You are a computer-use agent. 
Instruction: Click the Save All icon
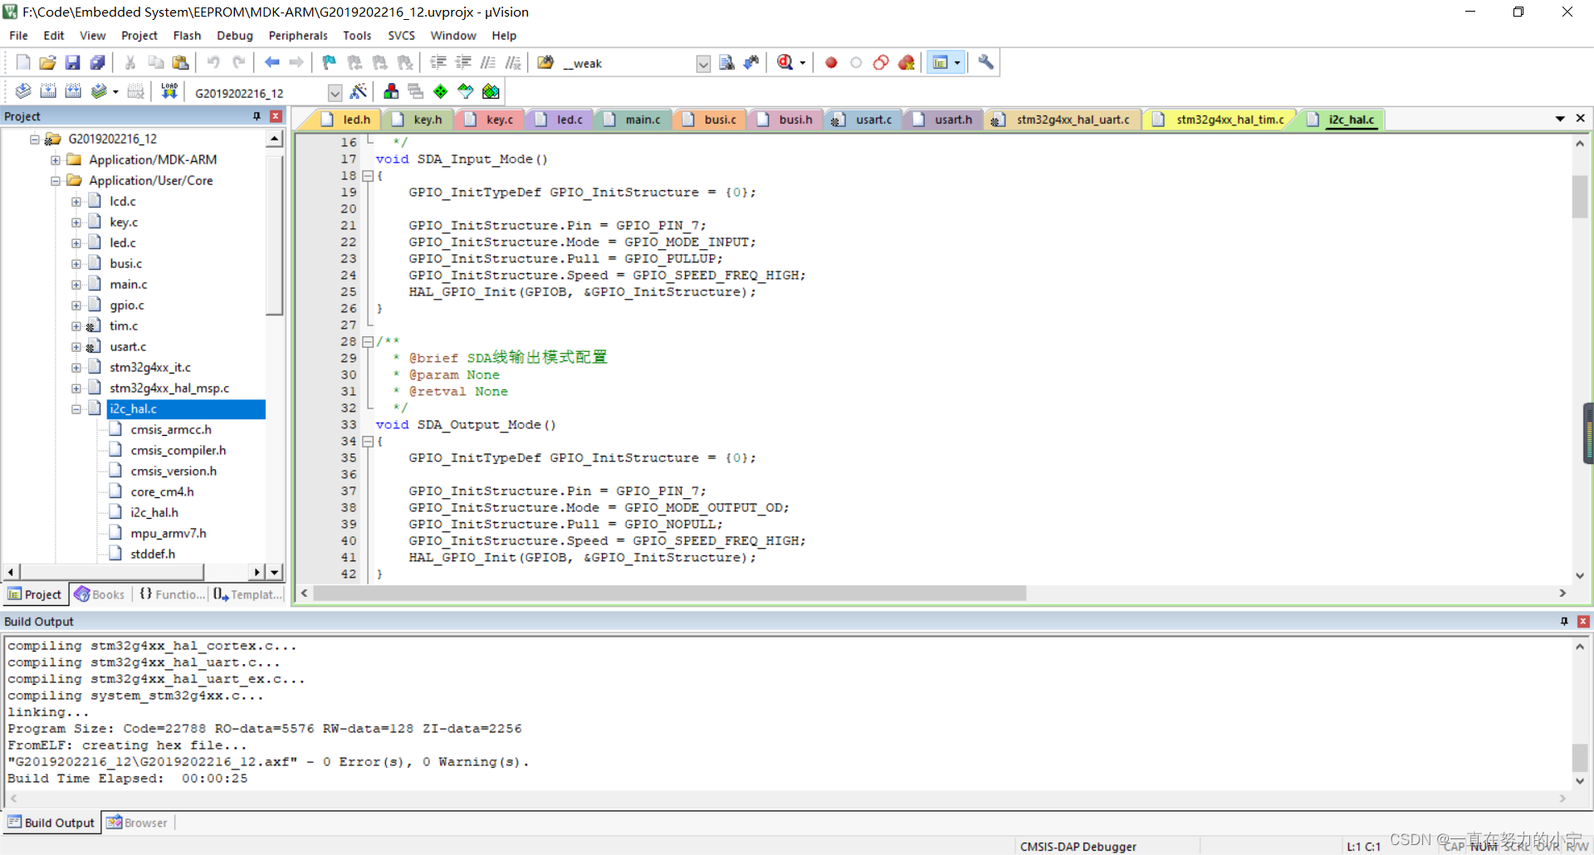97,63
